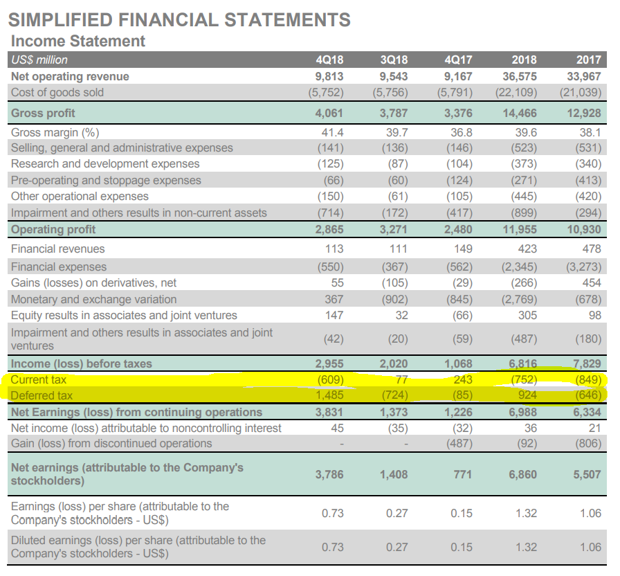Select equity results value 305
This screenshot has height=576, width=620.
pyautogui.click(x=527, y=315)
